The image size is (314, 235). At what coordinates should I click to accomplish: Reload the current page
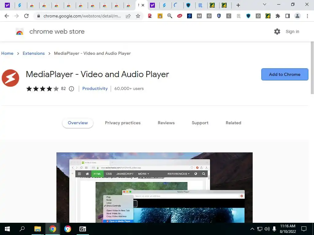click(x=26, y=16)
